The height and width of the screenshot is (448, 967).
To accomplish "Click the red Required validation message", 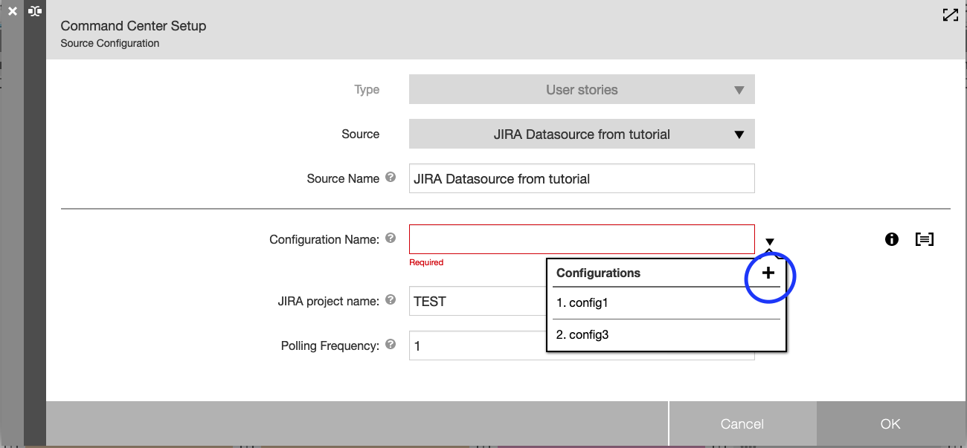I will (426, 262).
